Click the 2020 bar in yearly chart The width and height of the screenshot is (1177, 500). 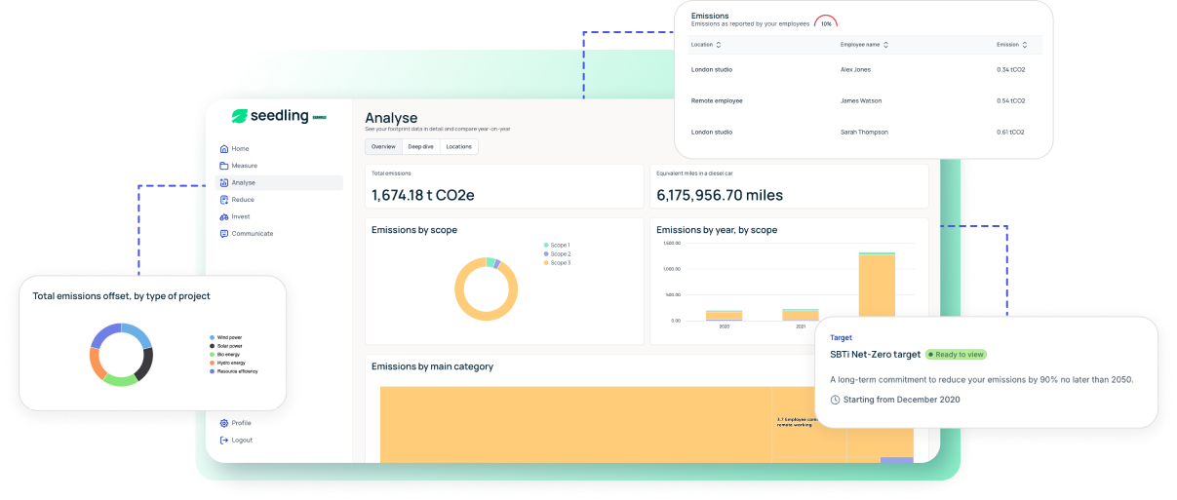725,315
